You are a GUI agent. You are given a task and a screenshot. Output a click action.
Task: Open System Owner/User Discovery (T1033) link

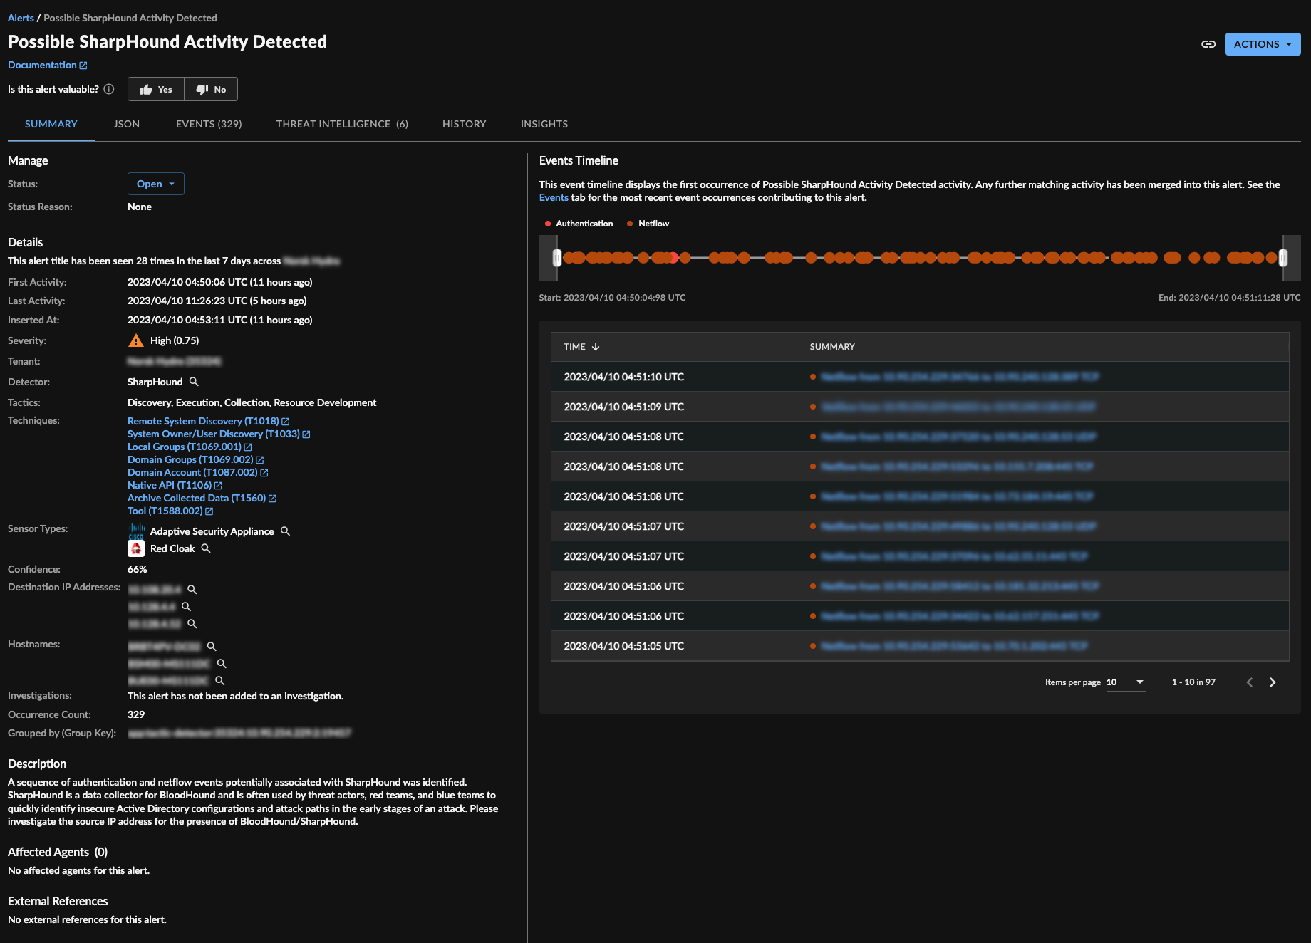(214, 434)
